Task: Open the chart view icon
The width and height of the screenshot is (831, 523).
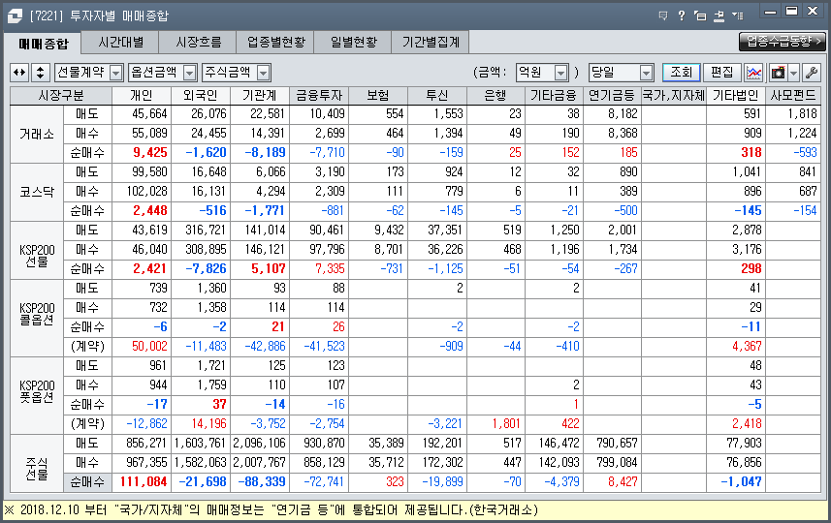Action: (753, 73)
